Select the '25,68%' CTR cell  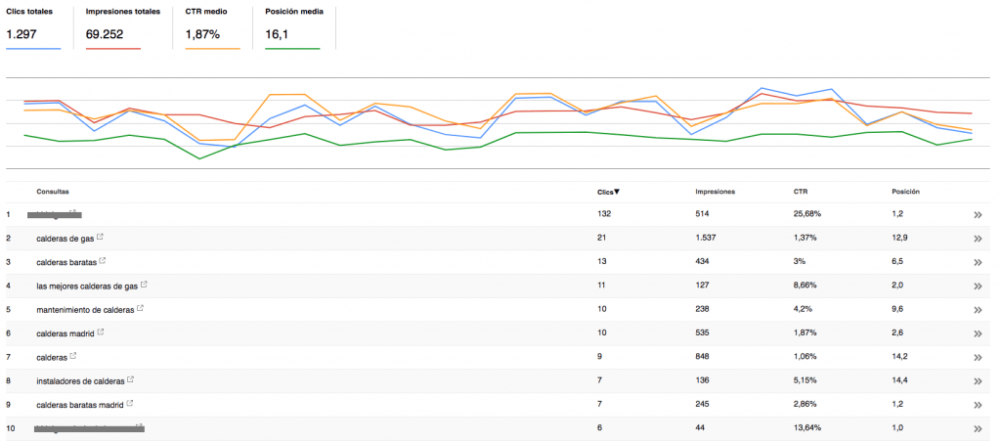806,214
